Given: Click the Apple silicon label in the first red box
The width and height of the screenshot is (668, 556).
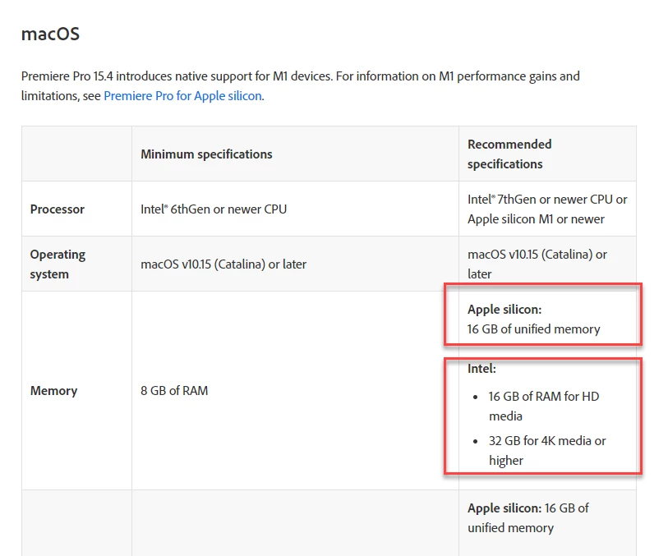Looking at the screenshot, I should 504,310.
